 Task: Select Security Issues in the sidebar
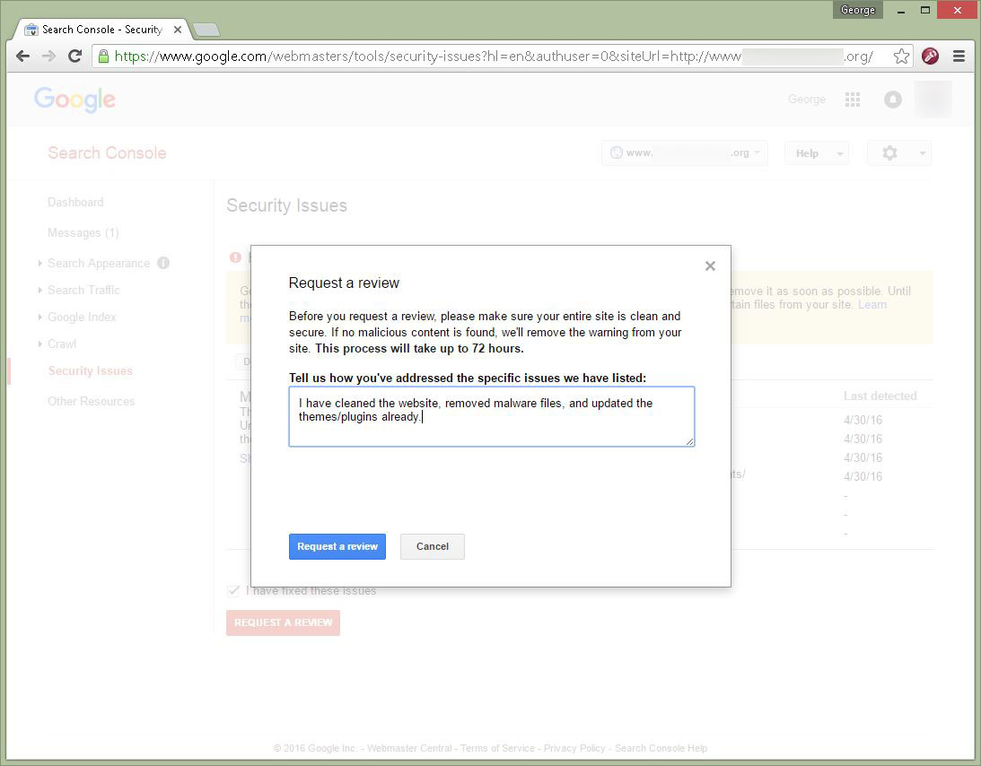[x=90, y=370]
